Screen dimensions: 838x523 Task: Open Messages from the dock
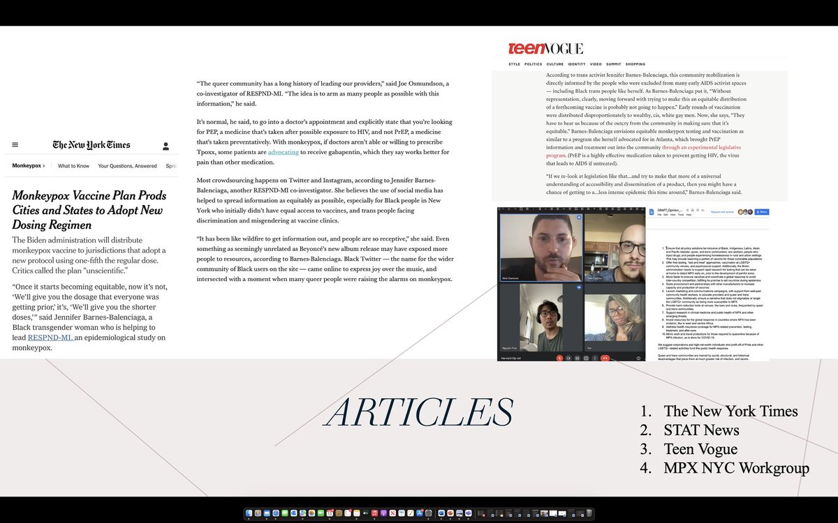285,513
